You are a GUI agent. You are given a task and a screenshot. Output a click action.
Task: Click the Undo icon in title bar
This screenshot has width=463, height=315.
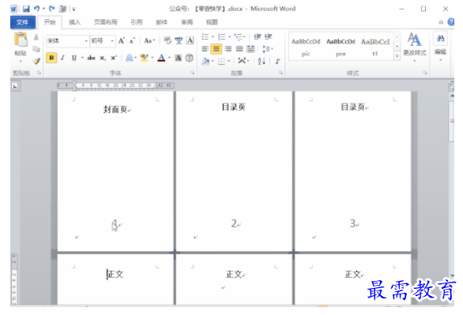click(36, 9)
